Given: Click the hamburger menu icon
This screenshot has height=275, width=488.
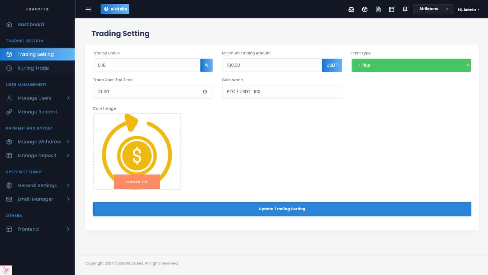Looking at the screenshot, I should point(88,9).
